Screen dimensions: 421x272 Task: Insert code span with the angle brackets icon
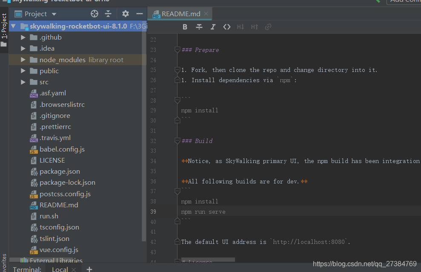click(x=226, y=27)
